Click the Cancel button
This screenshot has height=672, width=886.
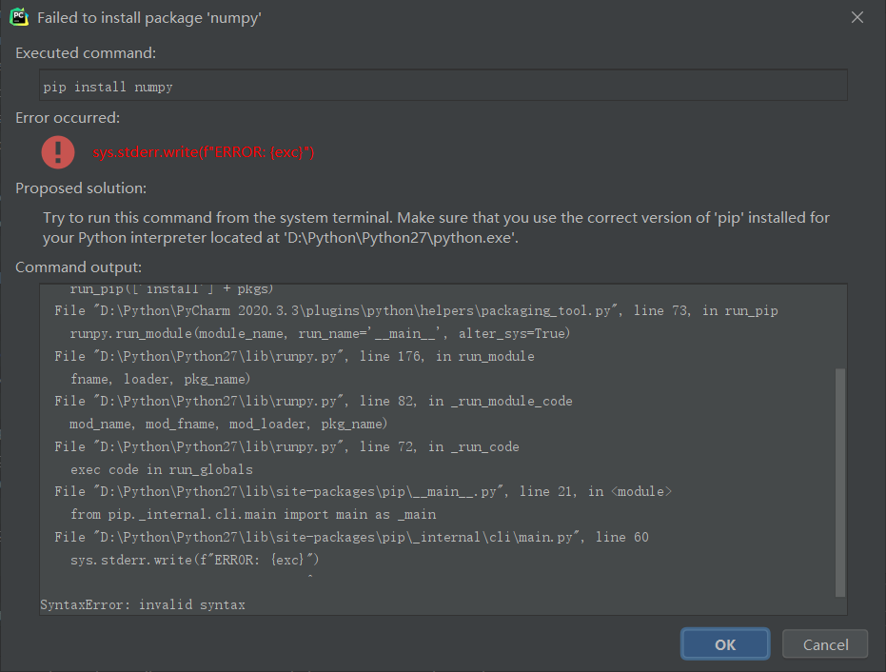[x=825, y=643]
